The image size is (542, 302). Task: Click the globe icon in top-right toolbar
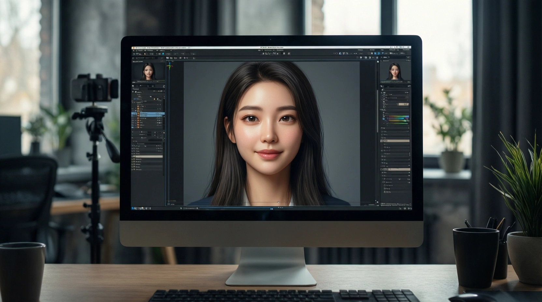340,53
